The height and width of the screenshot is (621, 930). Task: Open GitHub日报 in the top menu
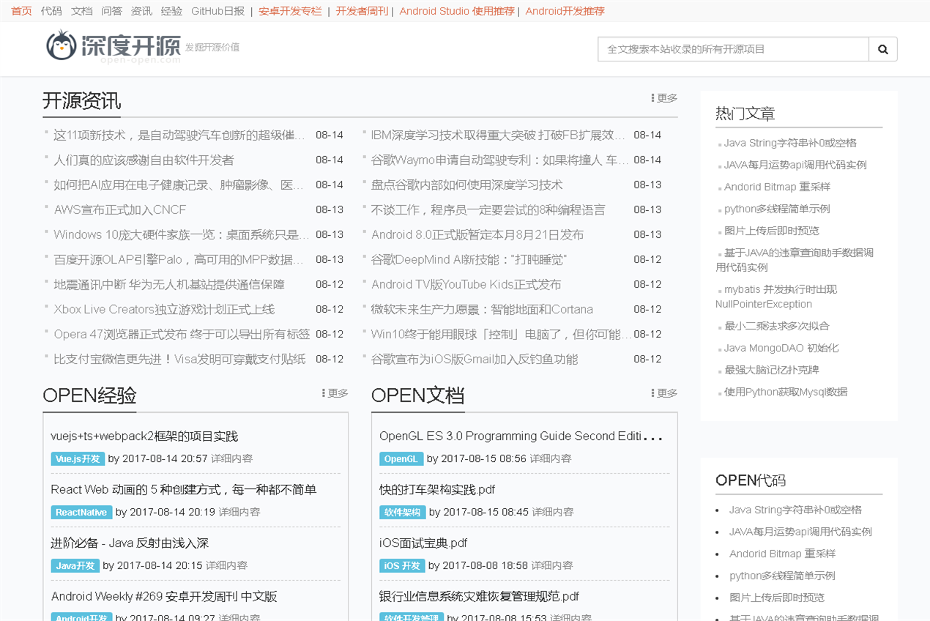pos(217,11)
